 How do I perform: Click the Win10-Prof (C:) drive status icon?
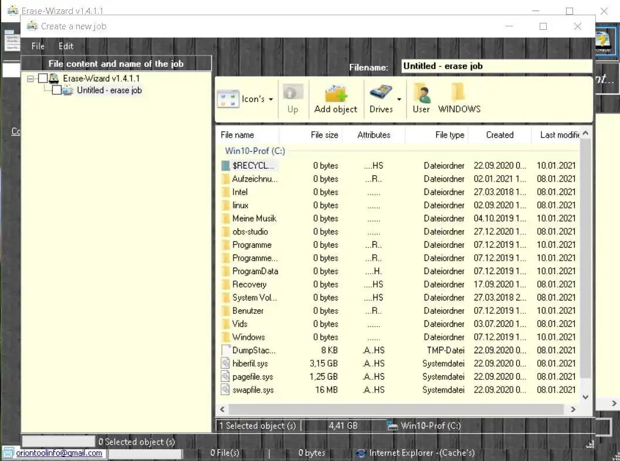coord(392,426)
